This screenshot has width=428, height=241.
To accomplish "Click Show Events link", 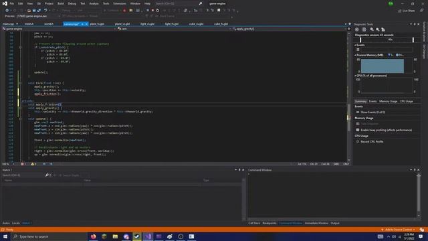I will (x=373, y=112).
